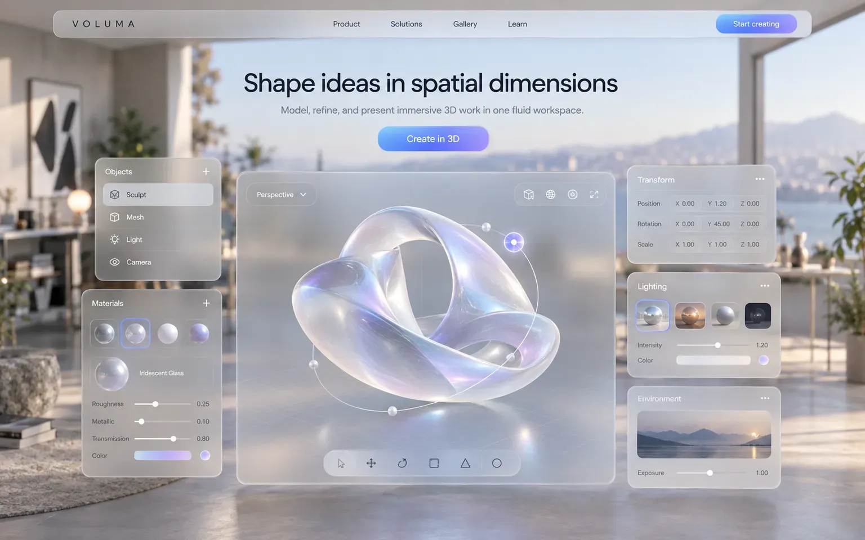Click the Lighting color bar
This screenshot has height=540, width=865.
[x=714, y=361]
